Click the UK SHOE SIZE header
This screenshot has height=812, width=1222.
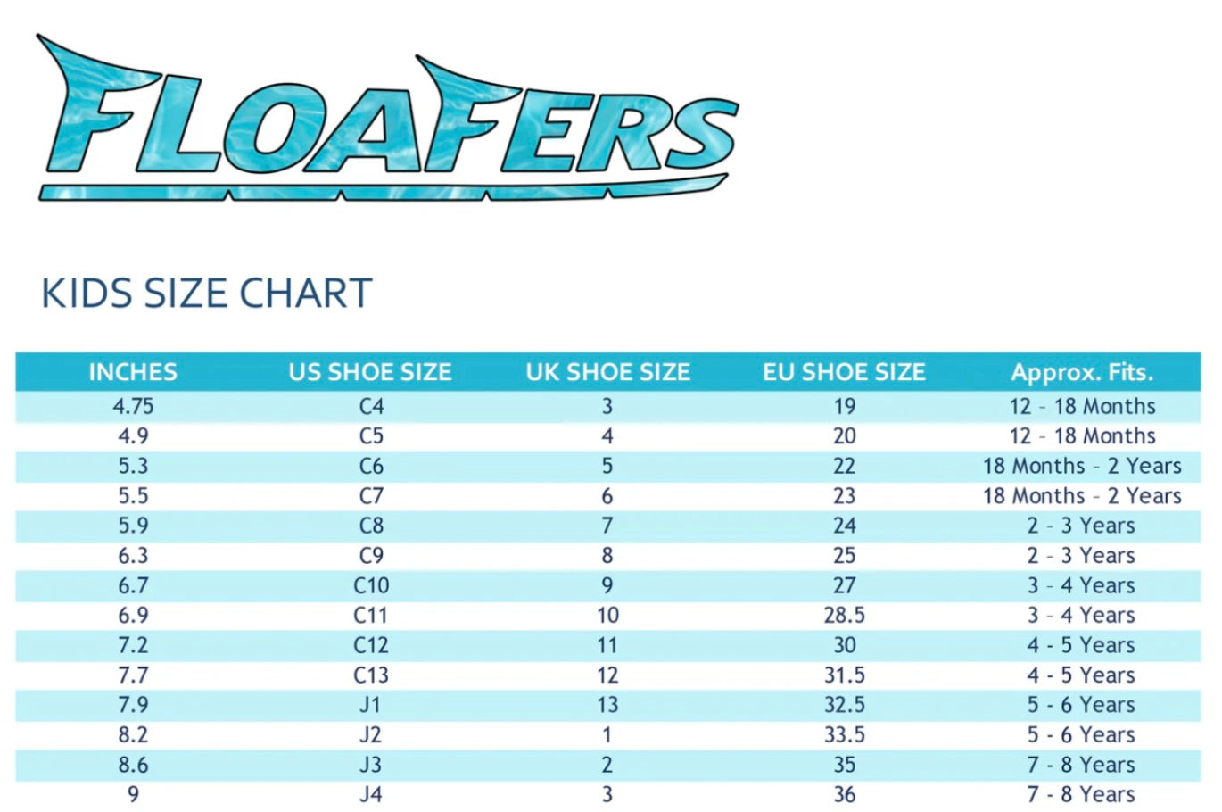pos(607,372)
